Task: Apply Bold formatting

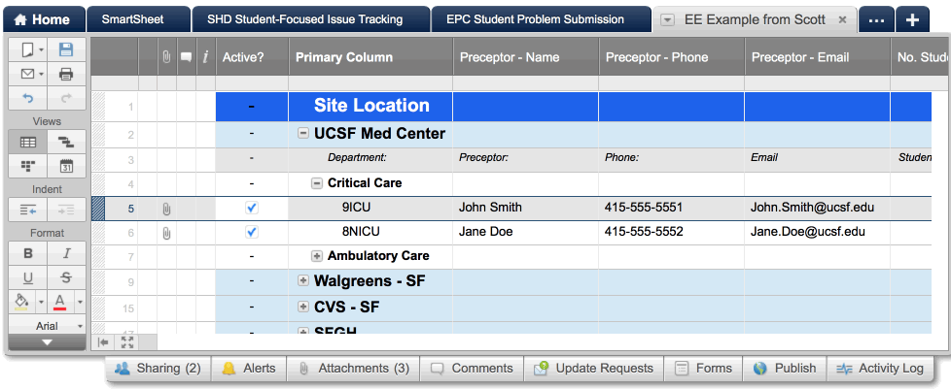Action: click(27, 253)
